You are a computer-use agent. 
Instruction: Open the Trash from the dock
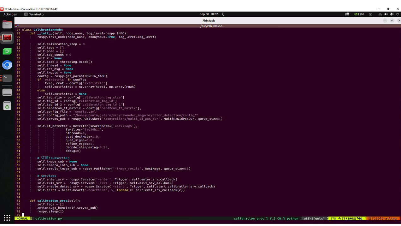pos(7,106)
